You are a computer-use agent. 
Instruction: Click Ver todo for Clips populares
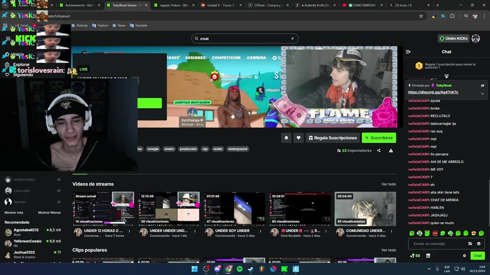389,250
